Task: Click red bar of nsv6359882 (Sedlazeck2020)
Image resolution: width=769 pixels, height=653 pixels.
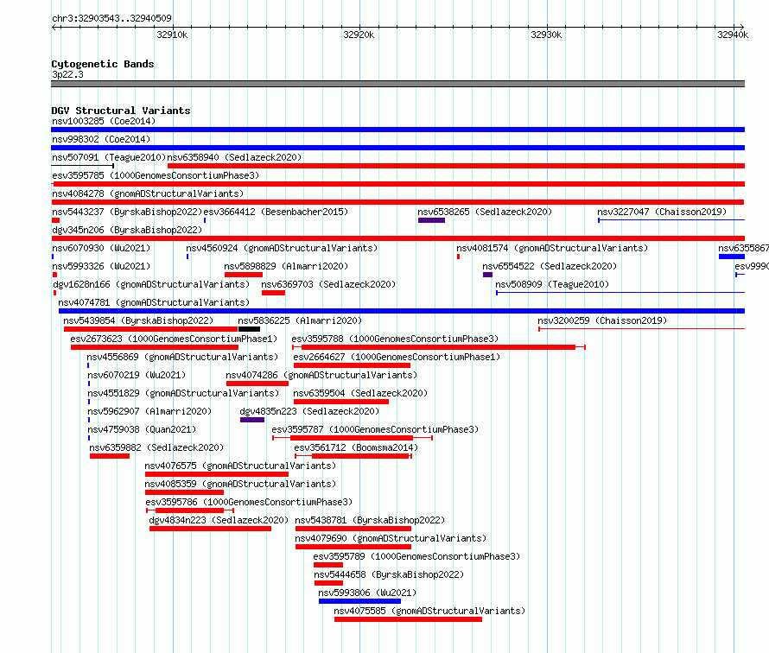Action: 110,456
